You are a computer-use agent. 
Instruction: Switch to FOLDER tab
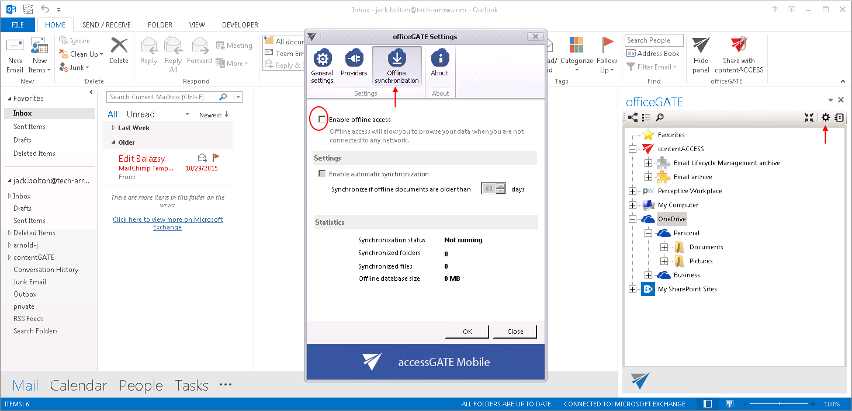coord(160,25)
